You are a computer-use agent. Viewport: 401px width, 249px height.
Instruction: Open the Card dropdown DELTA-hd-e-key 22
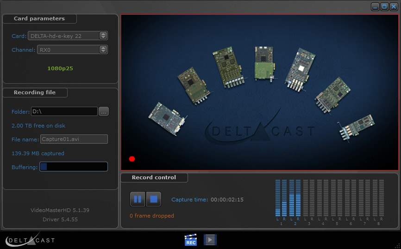pyautogui.click(x=68, y=36)
